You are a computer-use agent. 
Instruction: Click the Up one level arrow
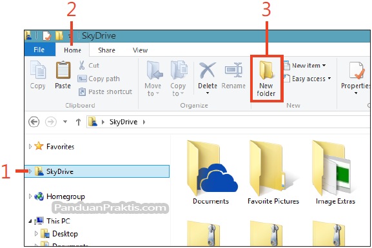coord(78,122)
